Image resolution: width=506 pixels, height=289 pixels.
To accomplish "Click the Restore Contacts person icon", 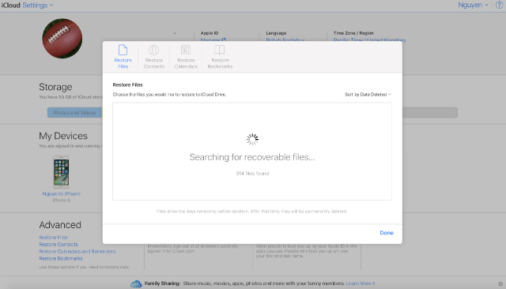I will [x=153, y=50].
